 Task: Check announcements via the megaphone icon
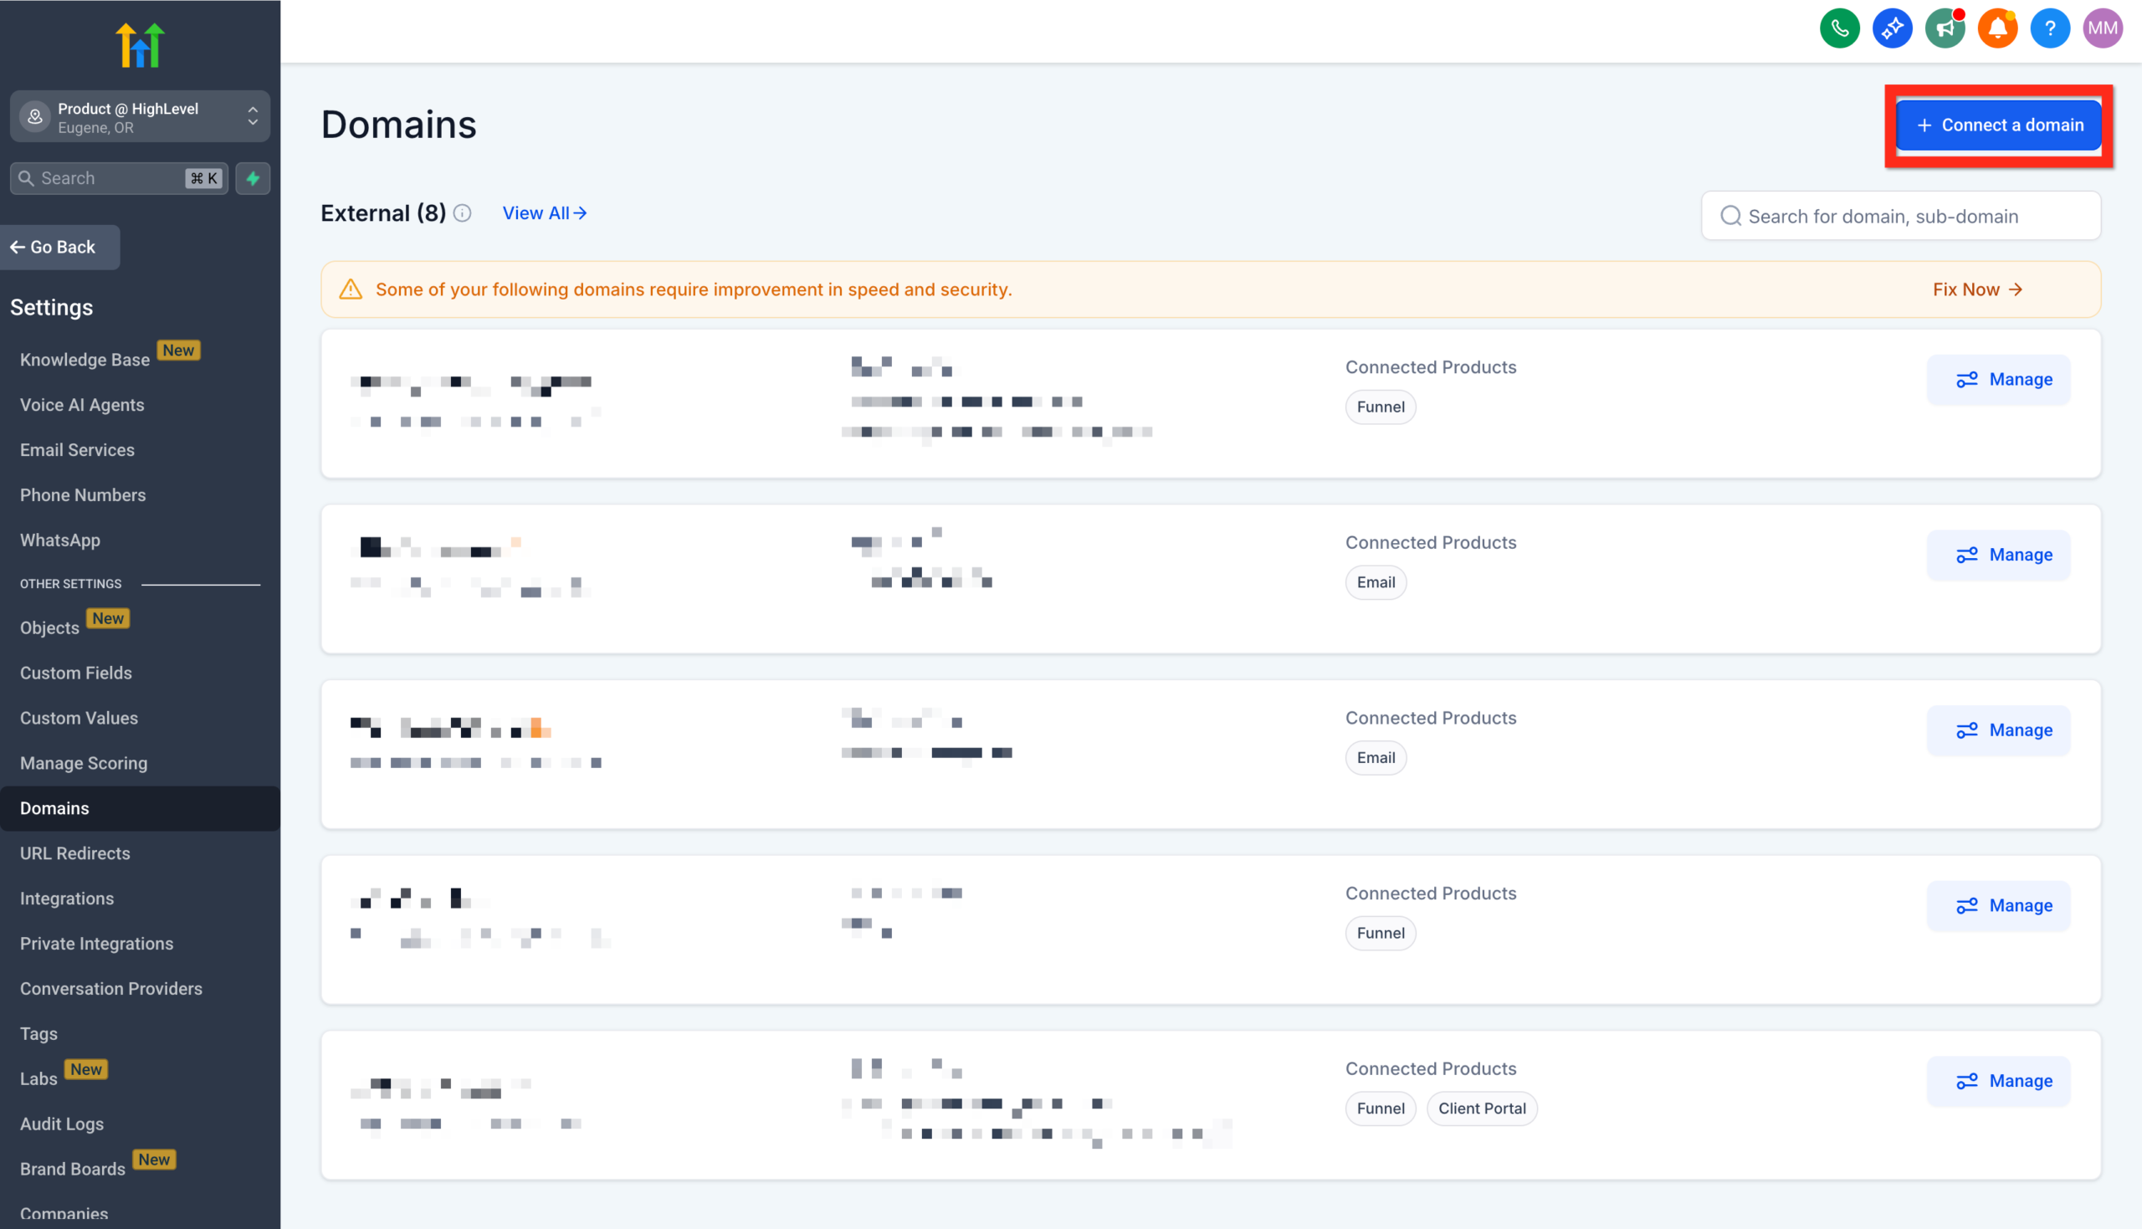pos(1945,28)
